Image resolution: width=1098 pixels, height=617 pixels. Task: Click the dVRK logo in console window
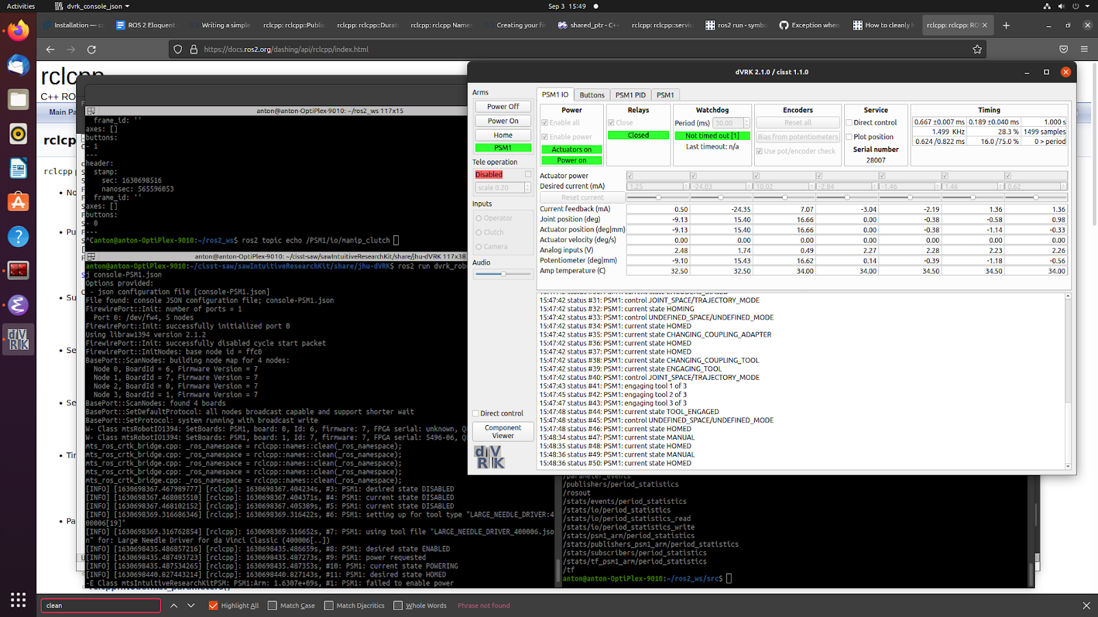489,457
